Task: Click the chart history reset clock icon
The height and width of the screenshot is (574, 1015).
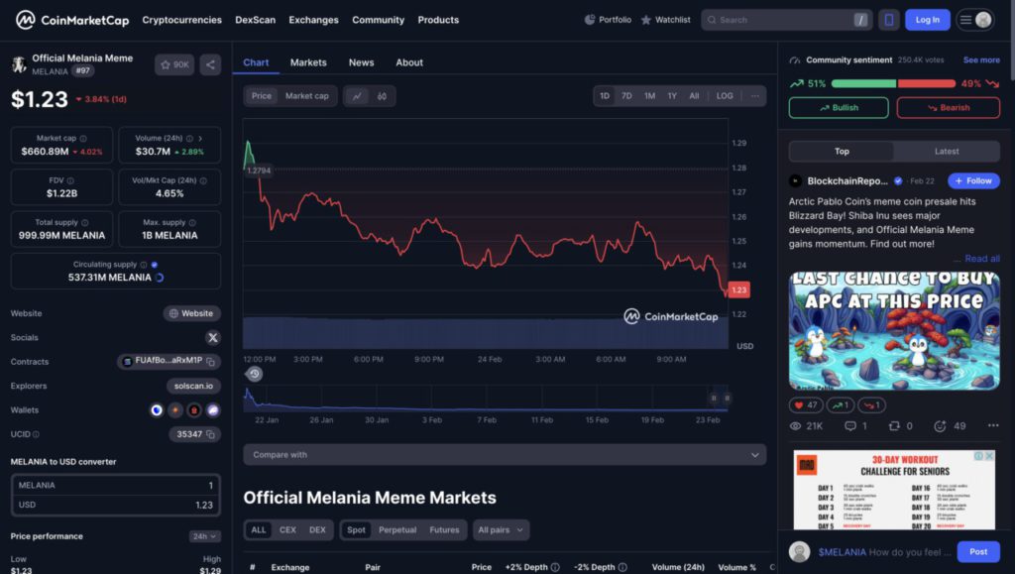Action: tap(255, 374)
